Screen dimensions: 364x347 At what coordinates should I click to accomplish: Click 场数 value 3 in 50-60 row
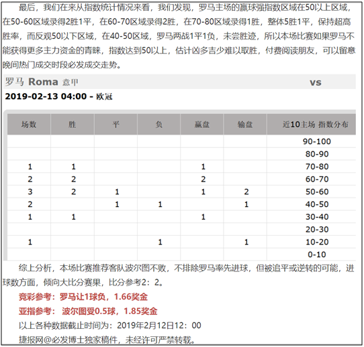pyautogui.click(x=30, y=192)
